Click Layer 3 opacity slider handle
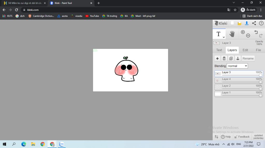Image resolution: width=265 pixels, height=148 pixels. click(x=260, y=75)
